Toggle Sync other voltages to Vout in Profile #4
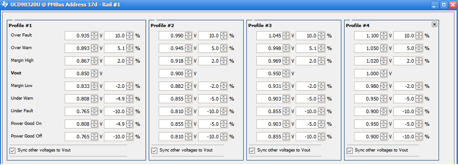This screenshot has height=165, width=458. [349, 151]
